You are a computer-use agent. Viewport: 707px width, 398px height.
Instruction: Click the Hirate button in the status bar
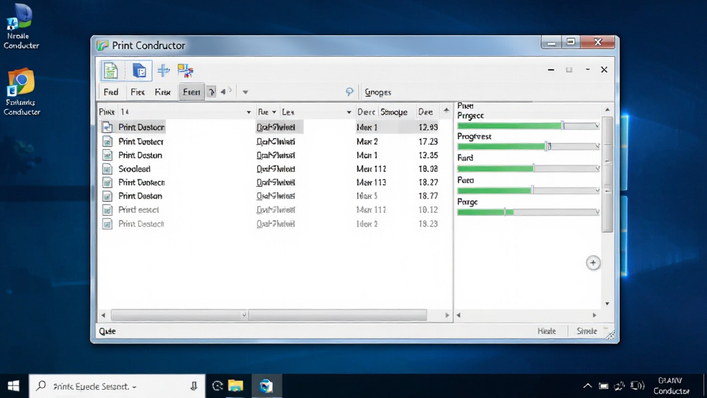[547, 331]
